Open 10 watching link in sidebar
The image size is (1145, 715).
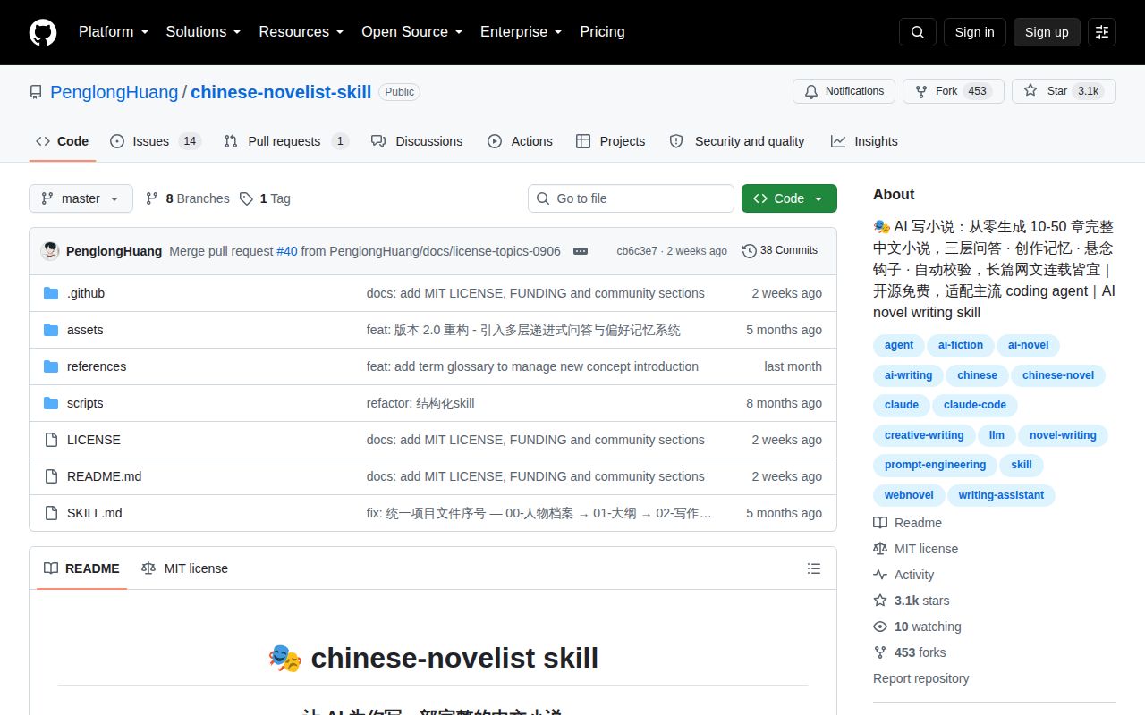coord(918,627)
